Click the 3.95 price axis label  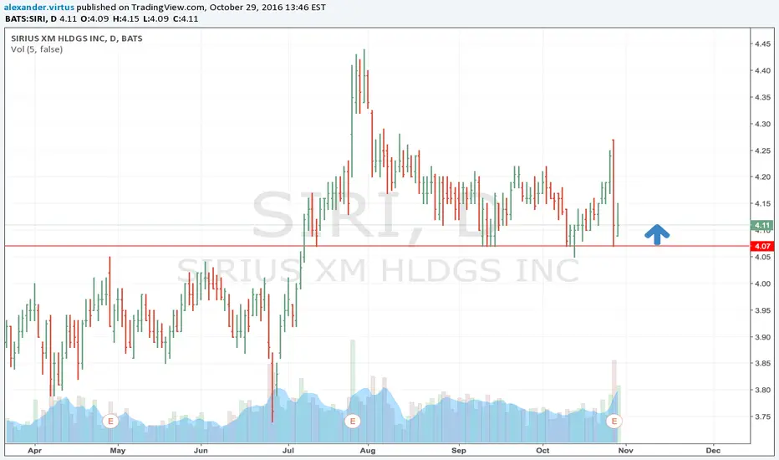pos(762,310)
